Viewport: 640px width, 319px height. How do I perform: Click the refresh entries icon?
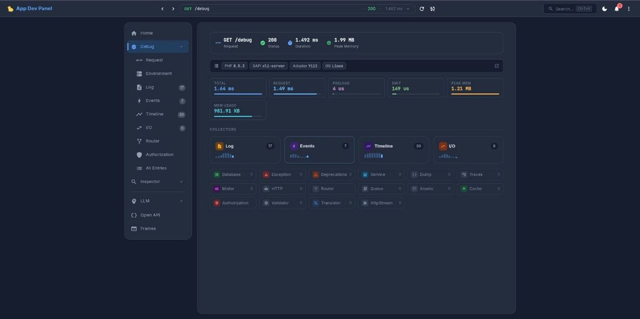click(x=422, y=9)
